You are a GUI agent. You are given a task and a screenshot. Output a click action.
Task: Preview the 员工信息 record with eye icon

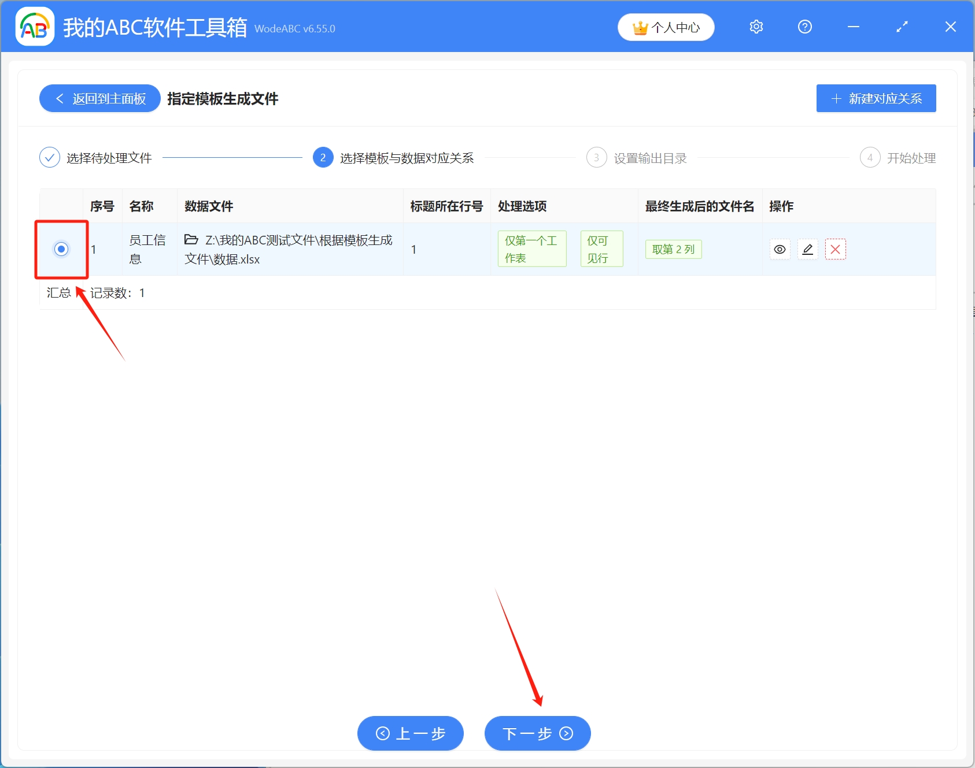tap(780, 249)
